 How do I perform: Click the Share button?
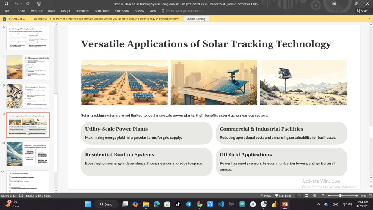tap(362, 11)
